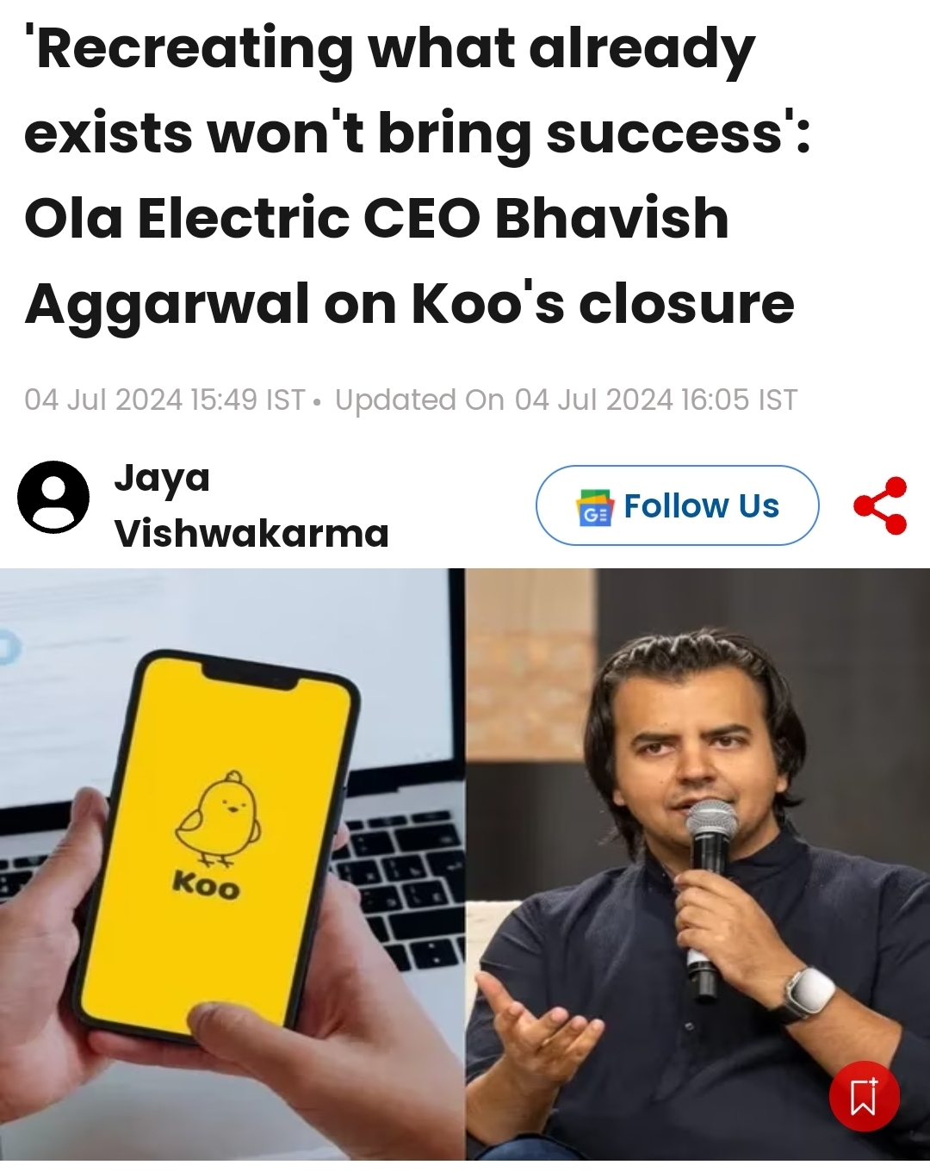930x1171 pixels.
Task: Save article with the red bookmark button
Action: click(864, 1096)
